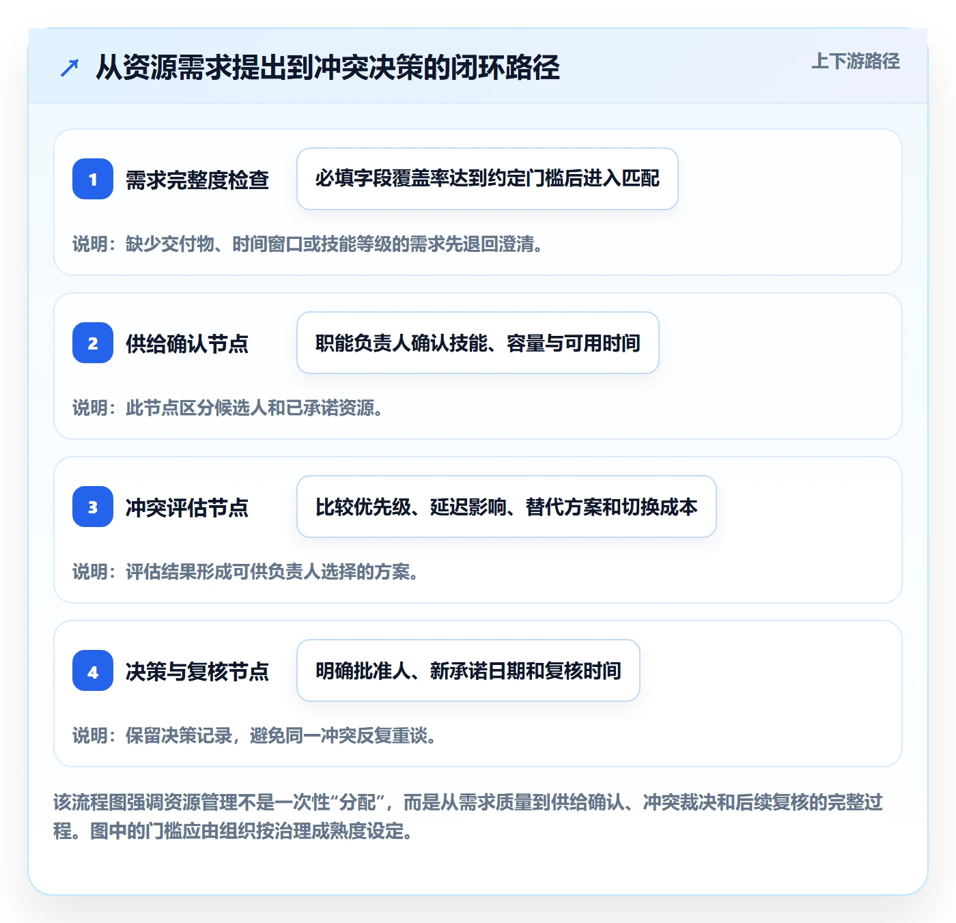Image resolution: width=956 pixels, height=923 pixels.
Task: Click the note 缺少交付物、时间窗口或技能等级的需求先退回澄清
Action: (x=308, y=244)
